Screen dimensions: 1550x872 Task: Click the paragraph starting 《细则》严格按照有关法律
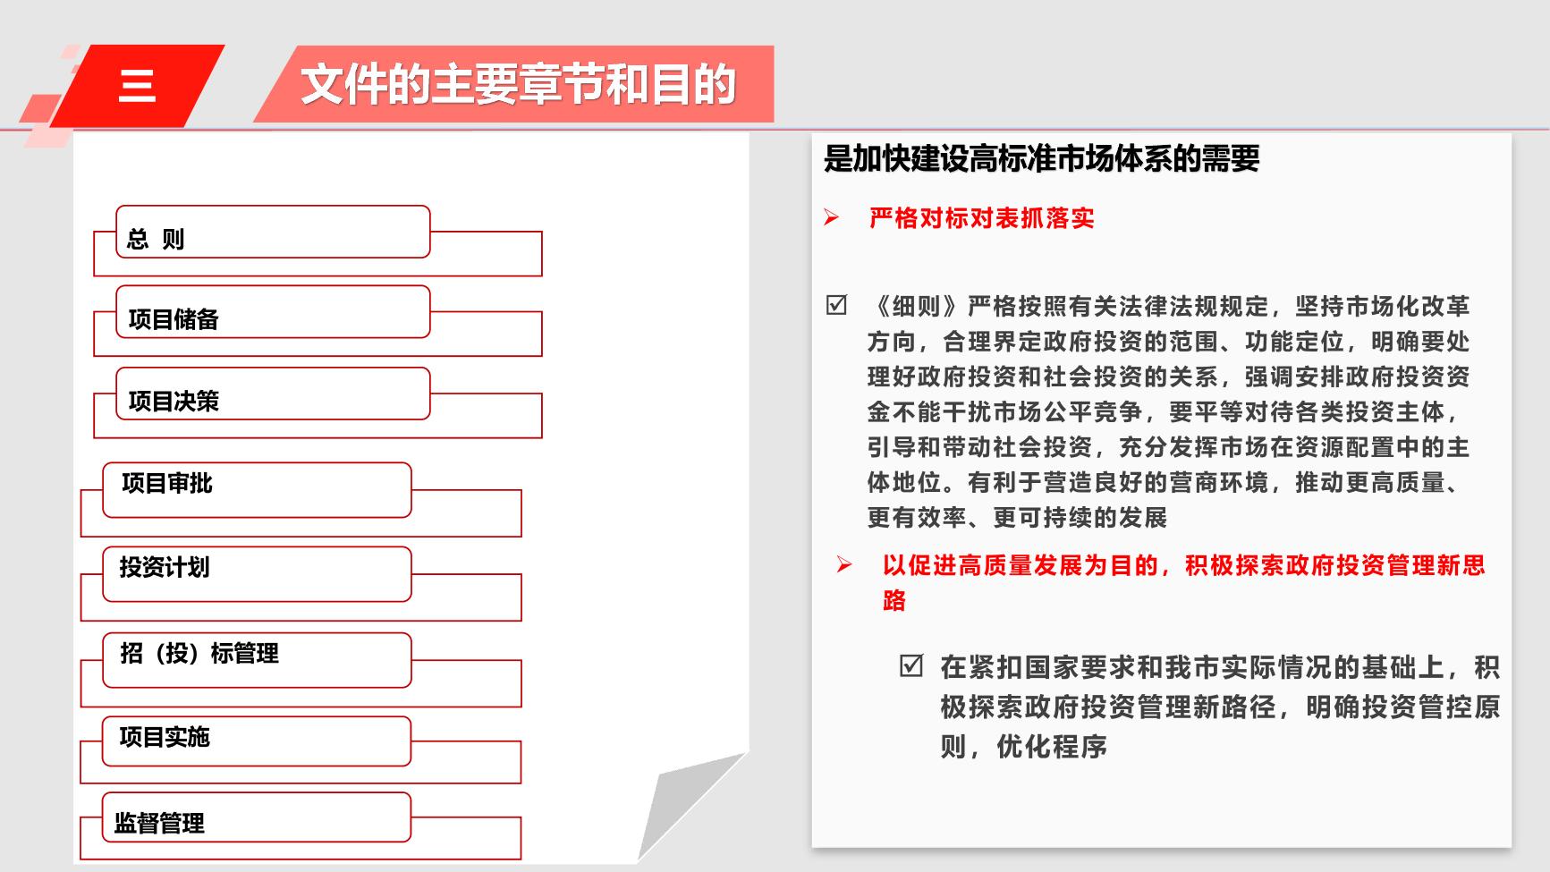pos(1168,411)
